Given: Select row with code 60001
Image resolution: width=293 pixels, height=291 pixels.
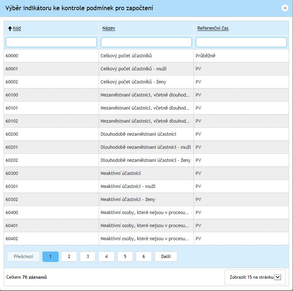Looking at the screenshot, I should tap(146, 69).
